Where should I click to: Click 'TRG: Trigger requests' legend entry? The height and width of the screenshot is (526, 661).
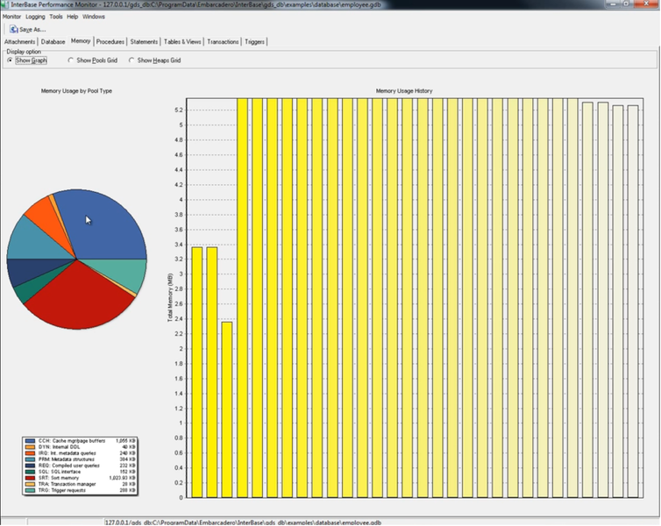pos(62,490)
